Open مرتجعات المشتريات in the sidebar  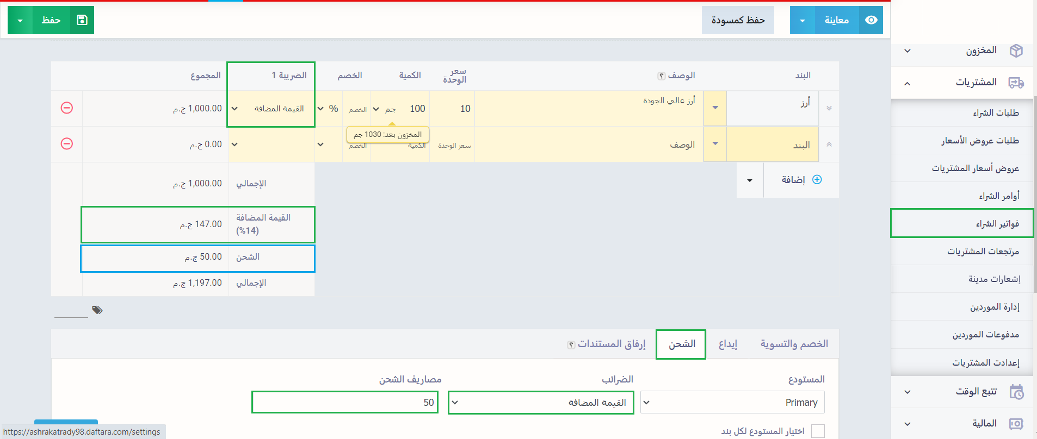[962, 251]
